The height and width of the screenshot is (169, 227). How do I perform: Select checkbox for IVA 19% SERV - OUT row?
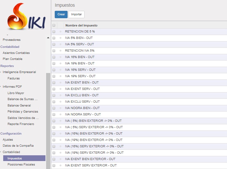pos(54,76)
